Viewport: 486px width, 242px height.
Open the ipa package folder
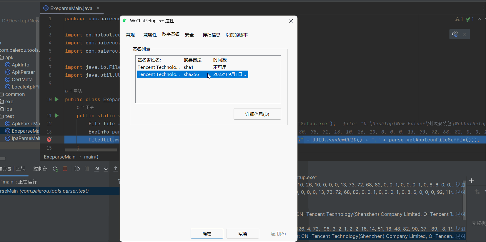[9, 109]
